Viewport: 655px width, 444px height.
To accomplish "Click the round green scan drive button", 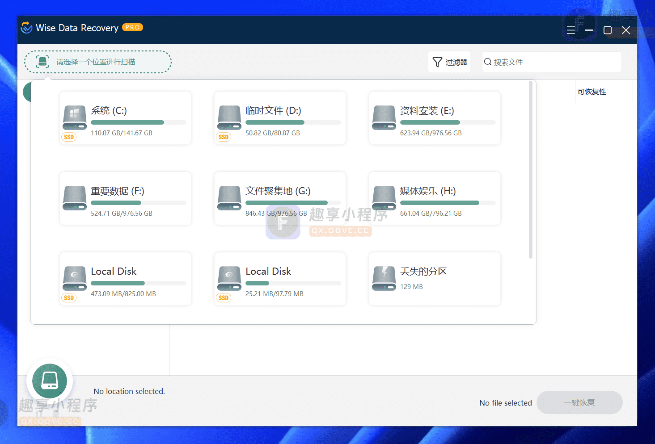I will (x=50, y=381).
